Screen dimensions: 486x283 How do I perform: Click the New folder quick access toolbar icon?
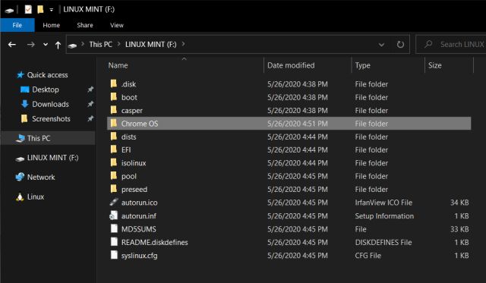(40, 10)
